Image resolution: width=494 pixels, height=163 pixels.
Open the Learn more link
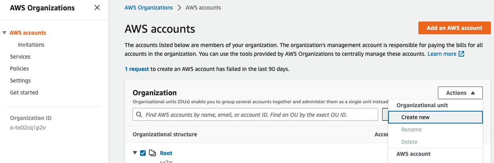coord(442,54)
